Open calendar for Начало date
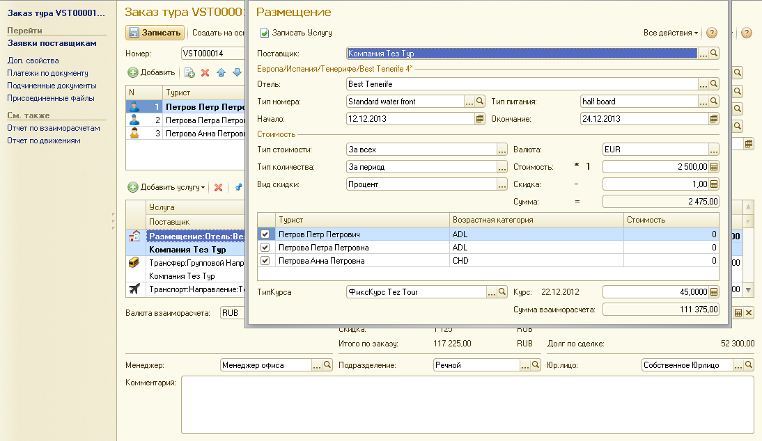The height and width of the screenshot is (441, 762). click(480, 119)
